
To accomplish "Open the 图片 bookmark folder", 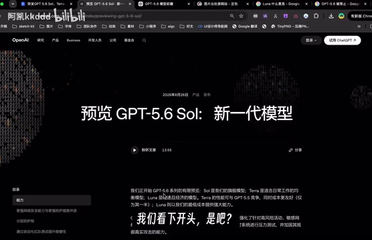I will pyautogui.click(x=46, y=26).
